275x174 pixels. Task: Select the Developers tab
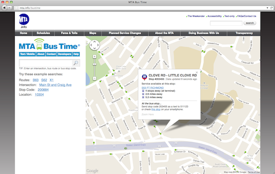tap(64, 54)
